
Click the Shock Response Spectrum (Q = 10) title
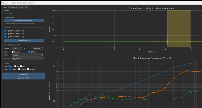click(x=153, y=58)
